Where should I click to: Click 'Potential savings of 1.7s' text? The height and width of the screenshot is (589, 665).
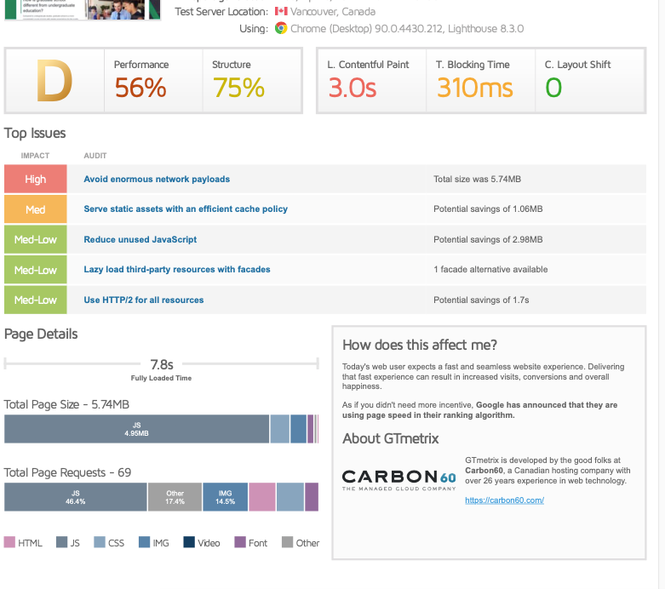click(481, 300)
